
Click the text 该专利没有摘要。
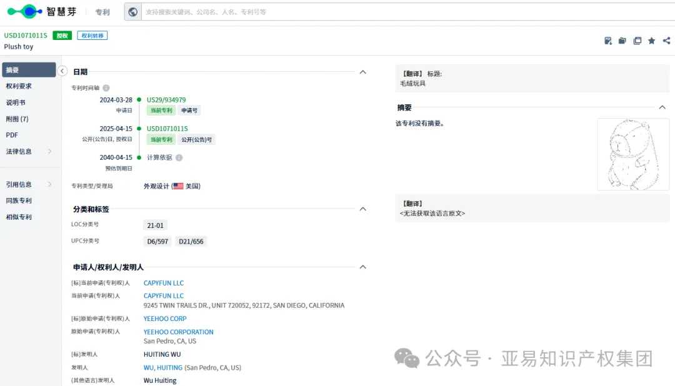[x=421, y=124]
